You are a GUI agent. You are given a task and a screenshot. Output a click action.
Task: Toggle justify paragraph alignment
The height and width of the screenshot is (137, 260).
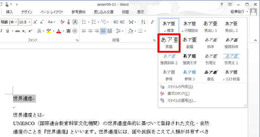(103, 31)
